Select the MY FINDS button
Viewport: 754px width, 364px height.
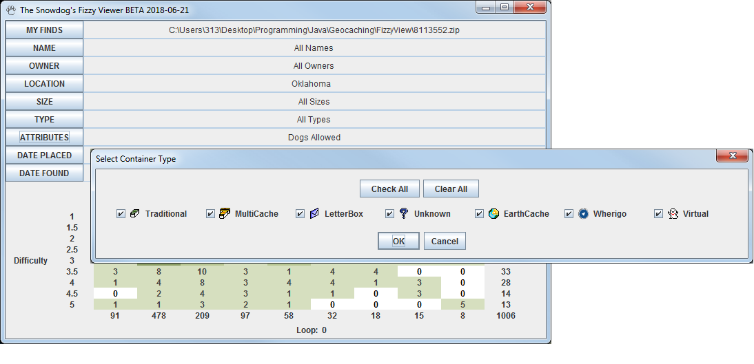point(44,30)
